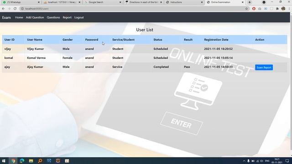Viewport: 292px width, 164px height.
Task: Click the ENG language indicator
Action: point(267,161)
